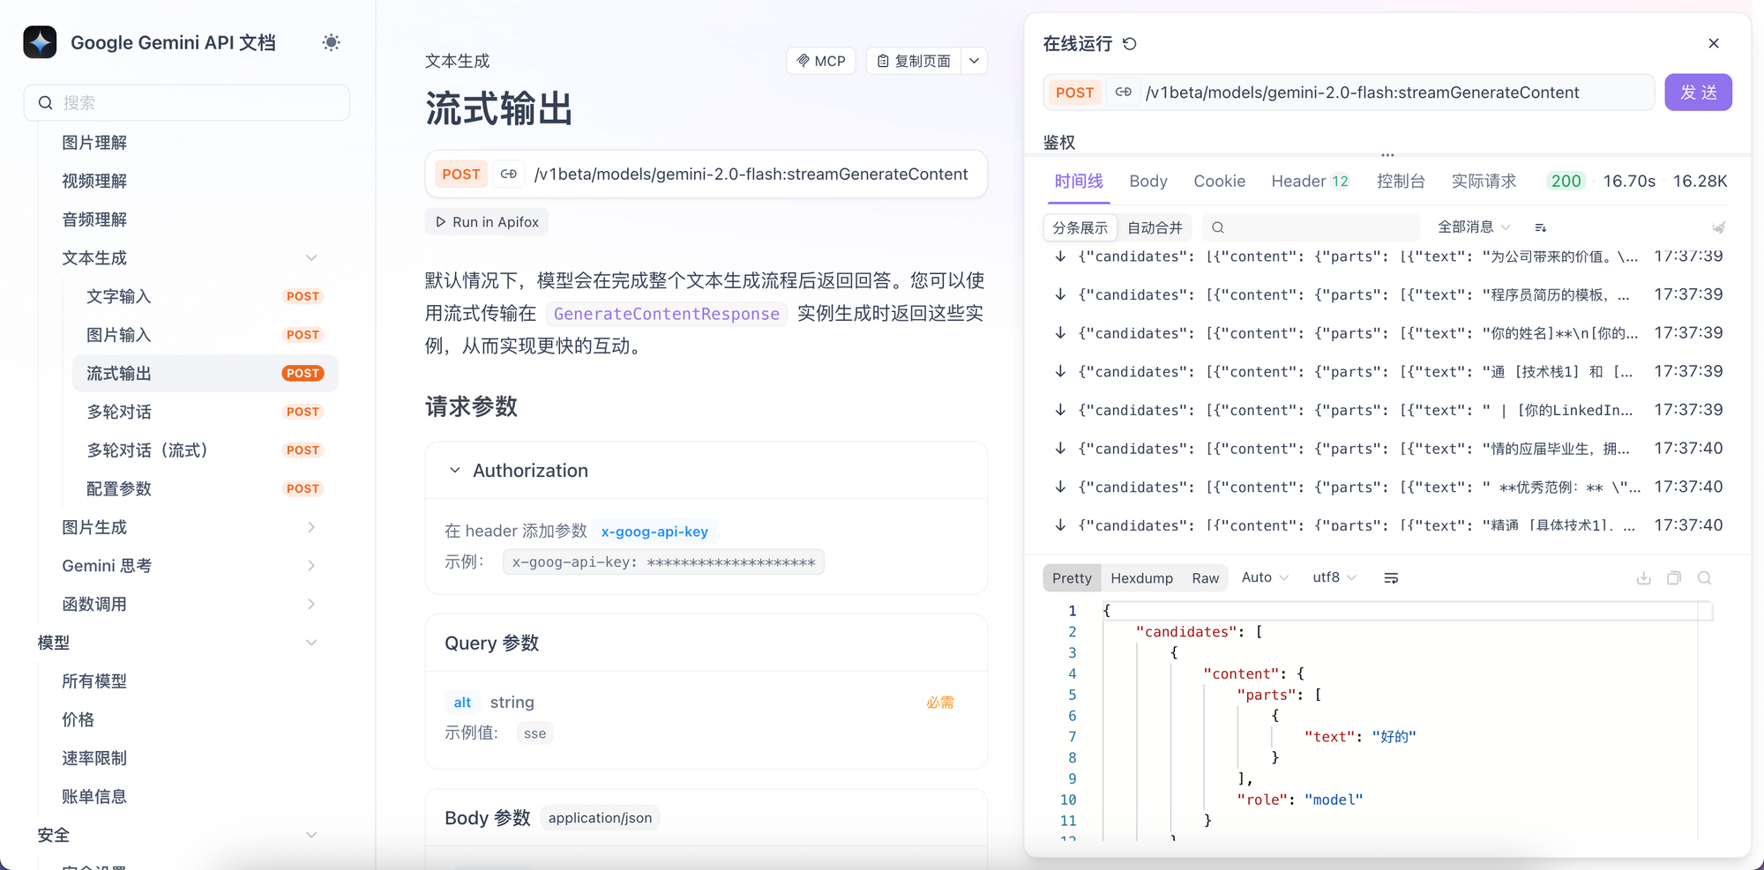Click the search icon in the timeline filter
1764x870 pixels.
tap(1218, 227)
